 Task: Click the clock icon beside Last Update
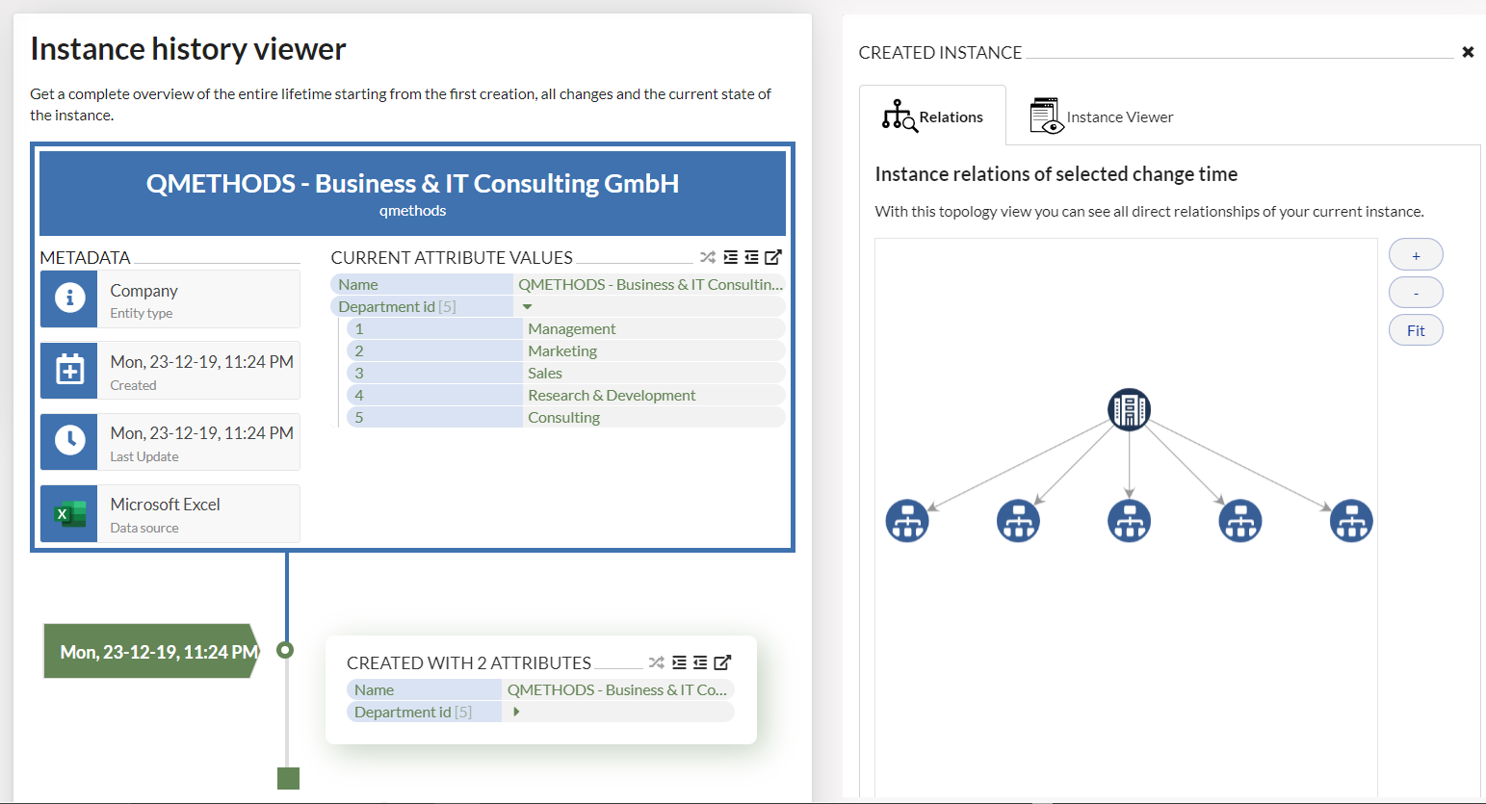pos(69,441)
